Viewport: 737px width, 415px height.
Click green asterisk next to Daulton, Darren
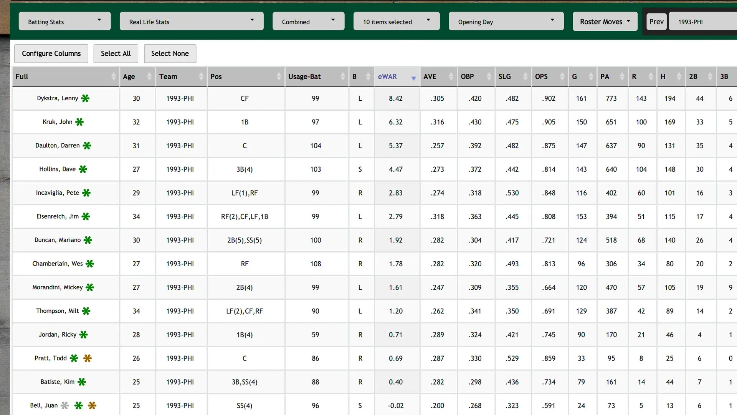(x=87, y=146)
